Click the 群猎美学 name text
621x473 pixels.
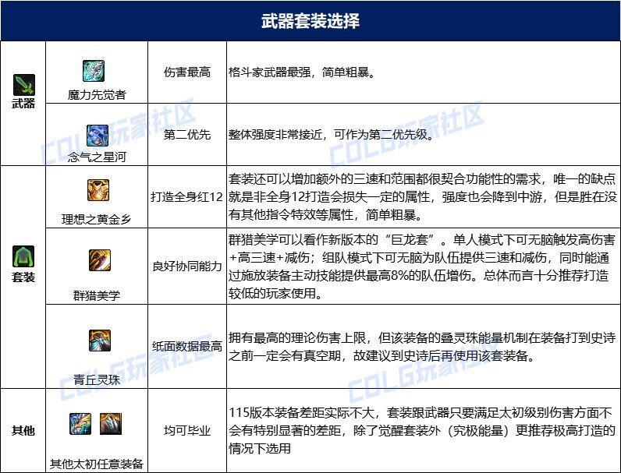pos(97,295)
